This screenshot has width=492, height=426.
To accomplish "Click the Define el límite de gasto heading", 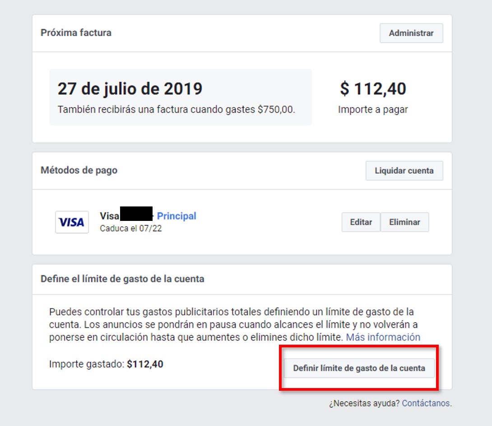I will [x=122, y=279].
